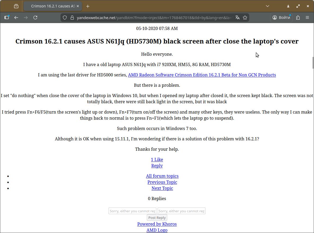Image resolution: width=314 pixels, height=233 pixels.
Task: Click the Войти account button
Action: click(281, 18)
